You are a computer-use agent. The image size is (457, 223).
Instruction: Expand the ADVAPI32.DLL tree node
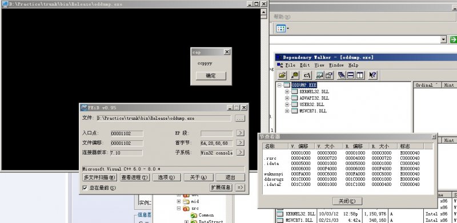[287, 98]
